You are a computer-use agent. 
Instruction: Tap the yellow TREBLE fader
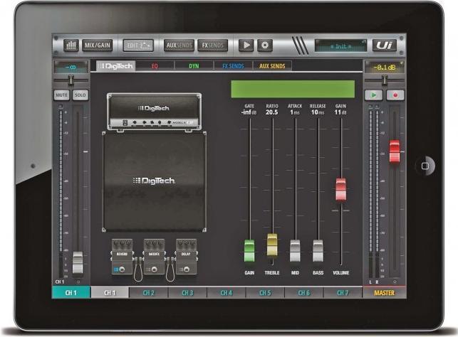click(272, 245)
